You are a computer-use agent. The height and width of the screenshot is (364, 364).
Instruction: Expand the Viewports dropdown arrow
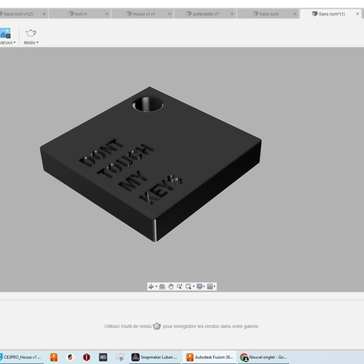(214, 286)
